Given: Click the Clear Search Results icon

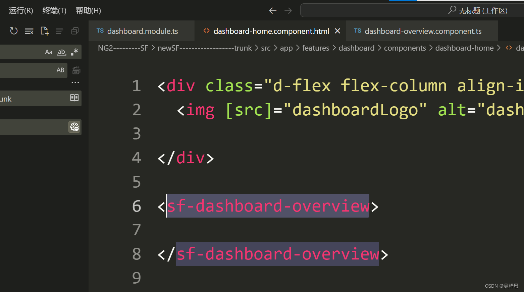Looking at the screenshot, I should 29,31.
